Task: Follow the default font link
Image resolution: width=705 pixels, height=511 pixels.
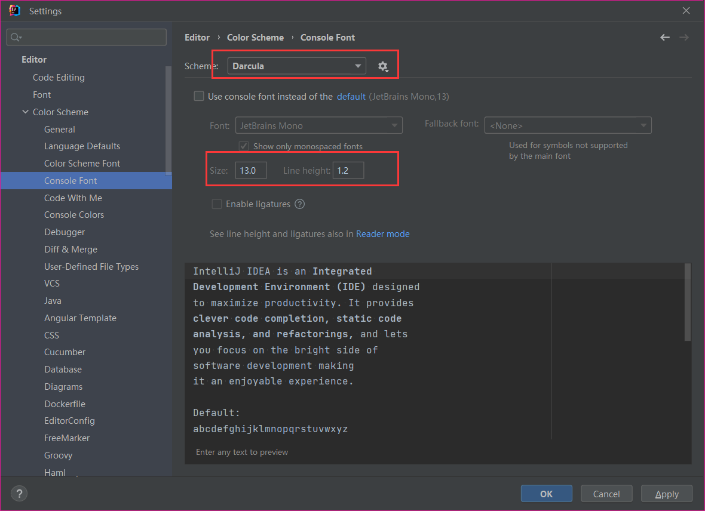Action: 351,97
